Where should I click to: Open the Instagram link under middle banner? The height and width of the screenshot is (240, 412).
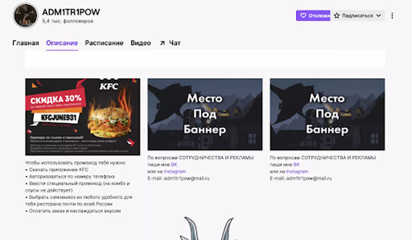(x=175, y=171)
